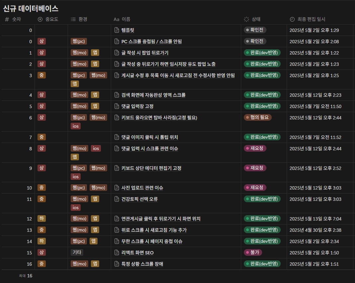Click the list icon beside 환경 header
The height and width of the screenshot is (283, 355).
(73, 19)
